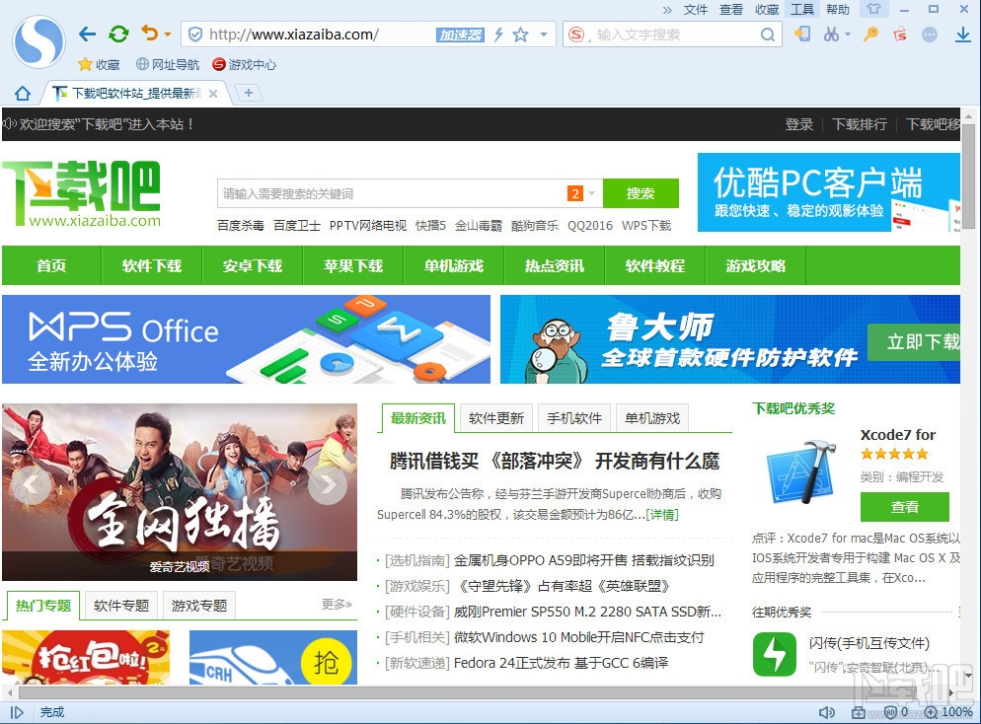The image size is (981, 724).
Task: Open the 查看 menu
Action: coord(730,10)
